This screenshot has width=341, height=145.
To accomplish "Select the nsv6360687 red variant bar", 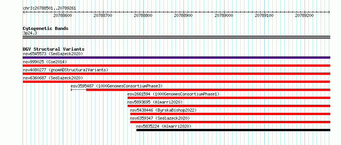I will tap(176, 82).
